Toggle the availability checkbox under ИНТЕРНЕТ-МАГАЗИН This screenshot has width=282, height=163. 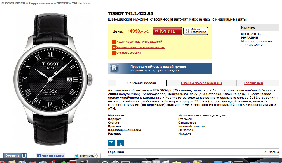tap(243, 41)
